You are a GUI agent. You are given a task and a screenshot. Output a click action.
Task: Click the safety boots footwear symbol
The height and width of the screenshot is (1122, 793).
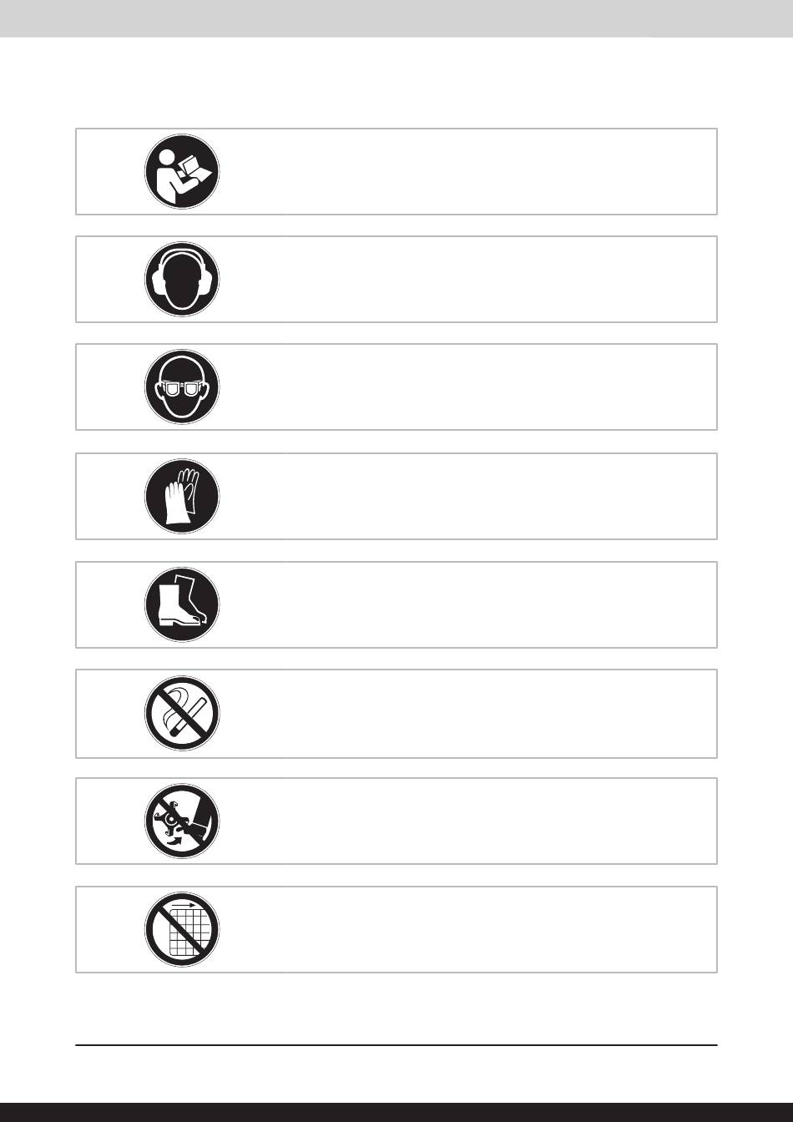coord(182,605)
